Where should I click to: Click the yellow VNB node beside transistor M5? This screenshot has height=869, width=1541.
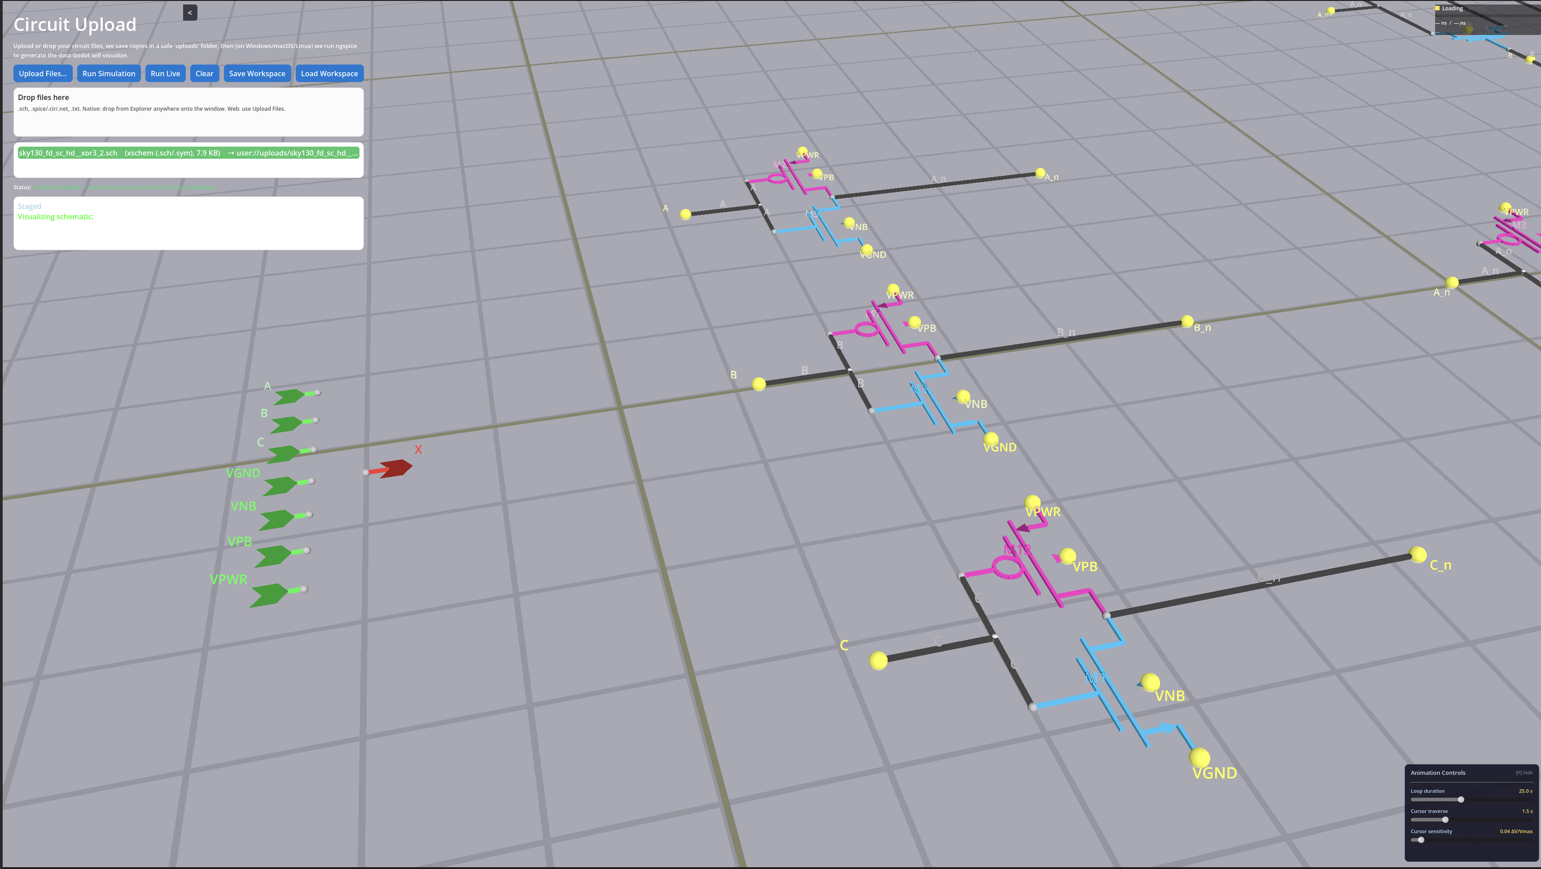[849, 223]
